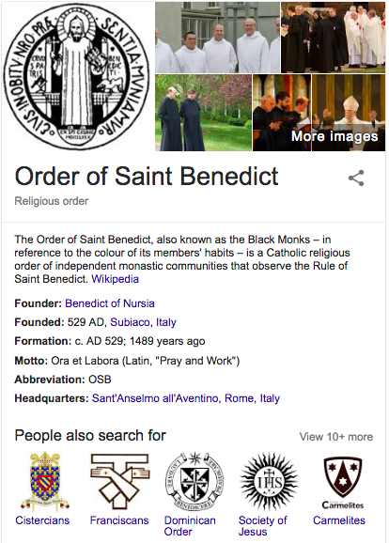Open photo of monks in black habits gathering
The image size is (389, 543).
(x=333, y=38)
